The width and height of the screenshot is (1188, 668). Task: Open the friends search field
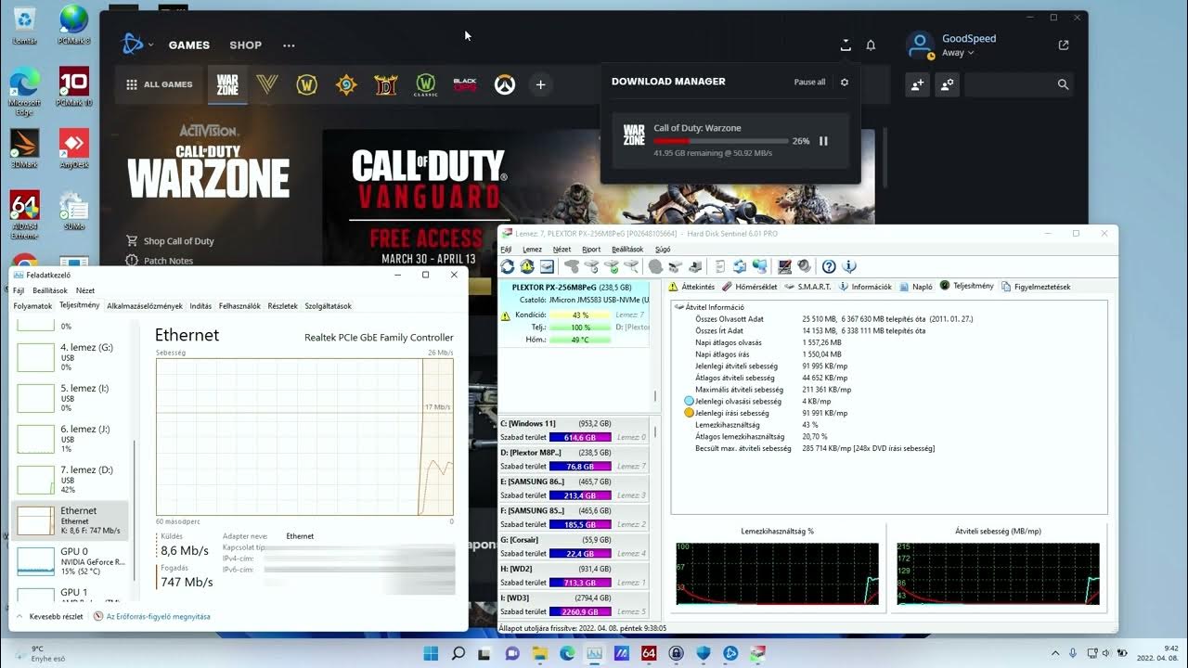coord(1019,84)
